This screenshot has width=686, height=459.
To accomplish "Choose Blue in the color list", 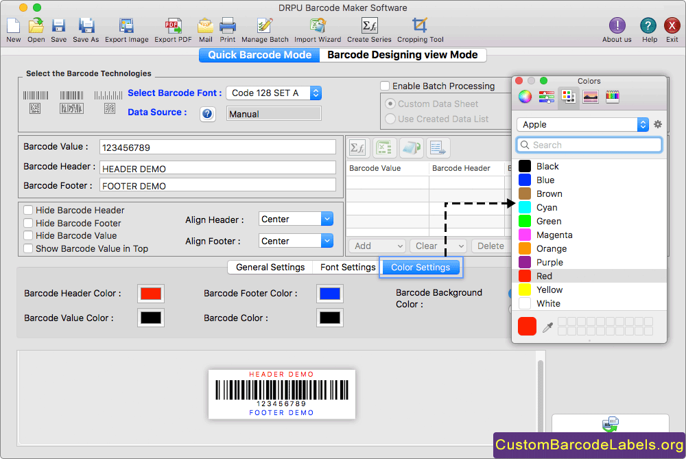I will click(x=589, y=180).
